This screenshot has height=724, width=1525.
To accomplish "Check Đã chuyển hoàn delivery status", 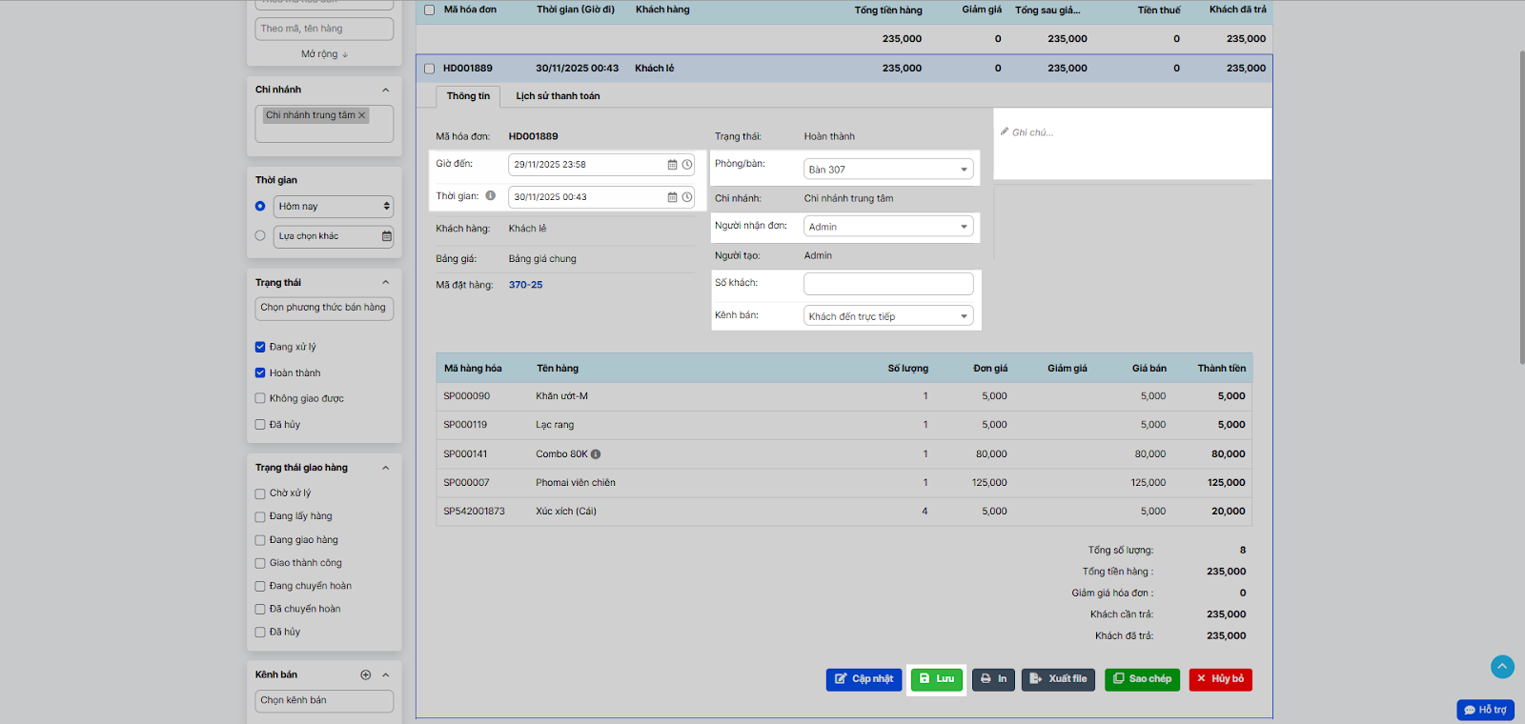I will (260, 609).
